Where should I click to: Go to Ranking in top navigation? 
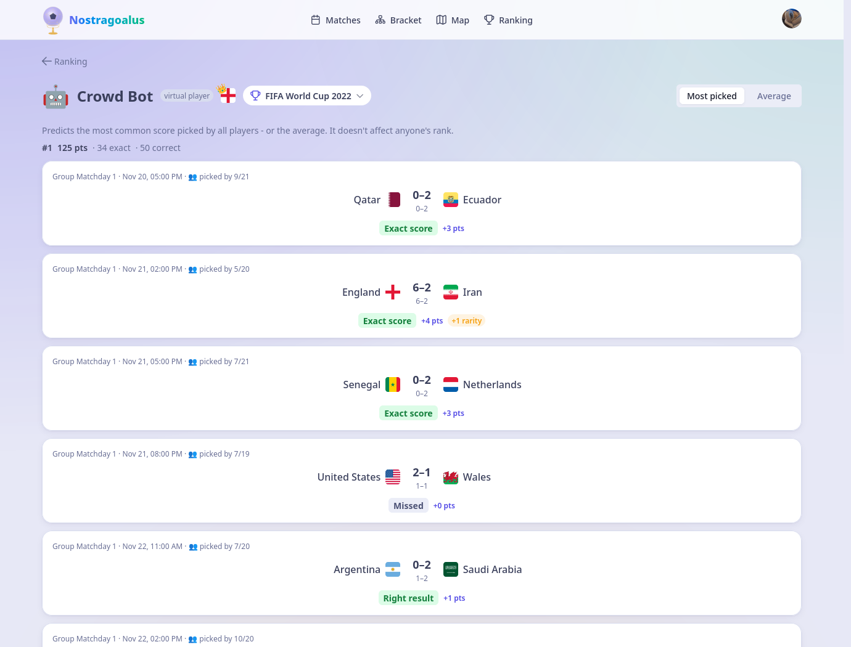click(x=508, y=20)
